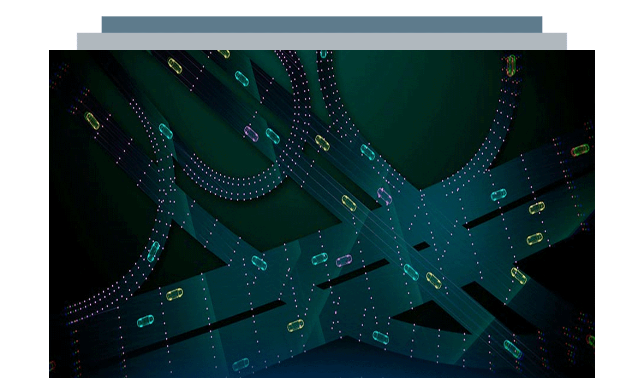Image resolution: width=644 pixels, height=378 pixels.
Task: Select the cyan car at bottom-left lane
Action: [146, 321]
